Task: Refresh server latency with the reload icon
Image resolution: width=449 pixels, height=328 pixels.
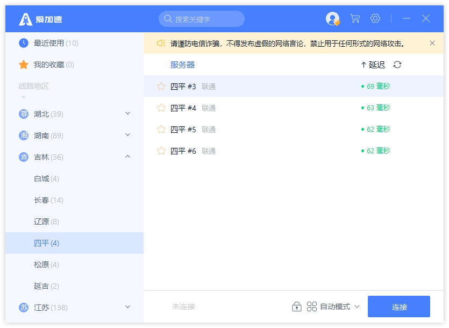Action: 397,65
